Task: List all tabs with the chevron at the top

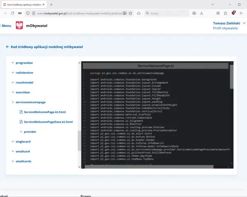Action: pos(213,5)
